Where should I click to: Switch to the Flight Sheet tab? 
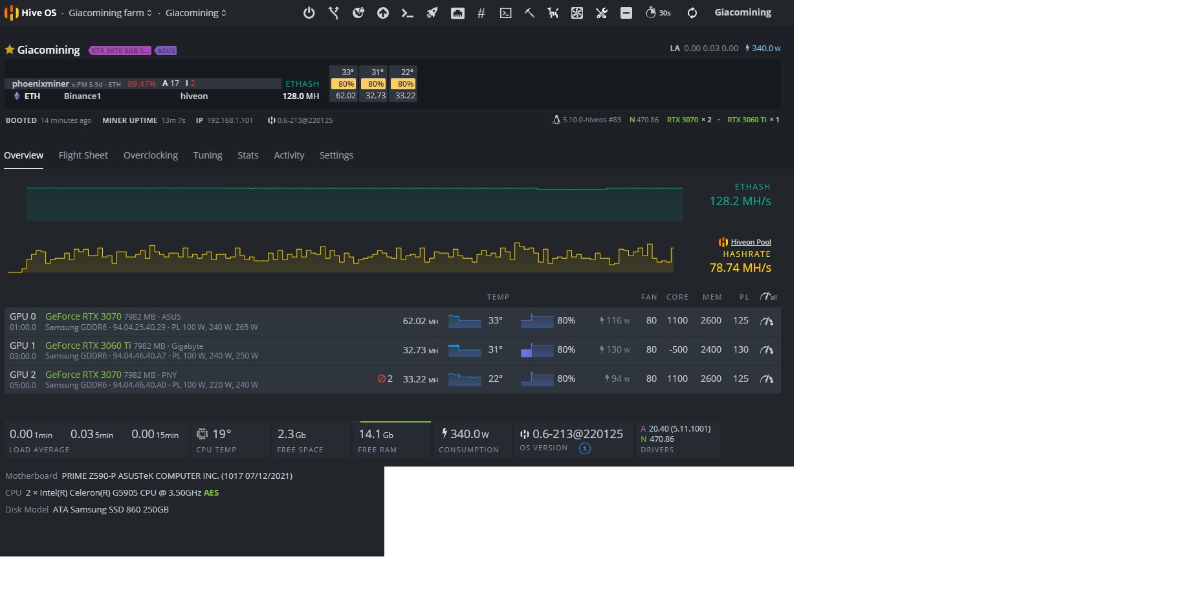[83, 155]
